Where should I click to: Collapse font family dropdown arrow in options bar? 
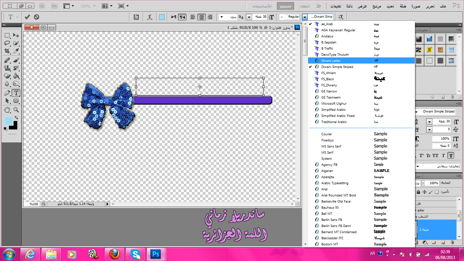(x=305, y=17)
